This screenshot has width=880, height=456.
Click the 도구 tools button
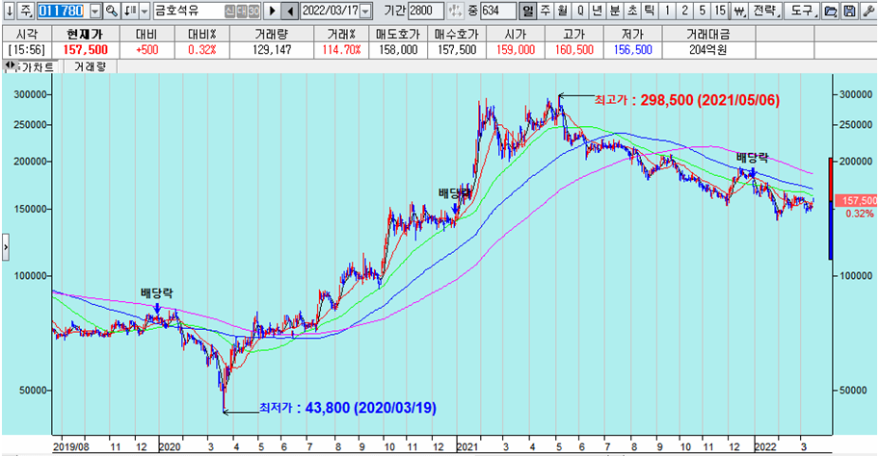[799, 11]
